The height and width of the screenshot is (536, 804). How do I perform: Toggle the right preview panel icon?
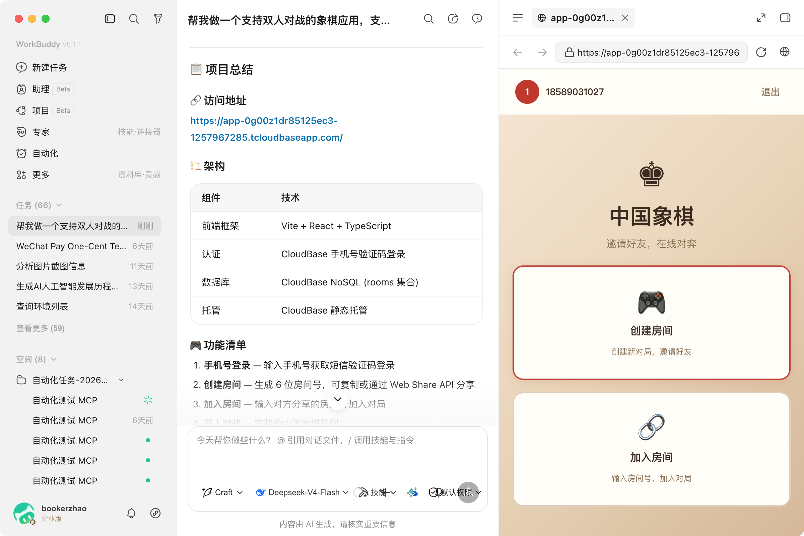tap(785, 18)
